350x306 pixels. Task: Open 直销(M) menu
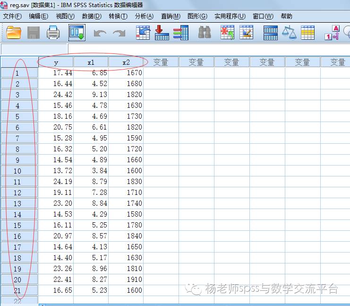click(171, 16)
